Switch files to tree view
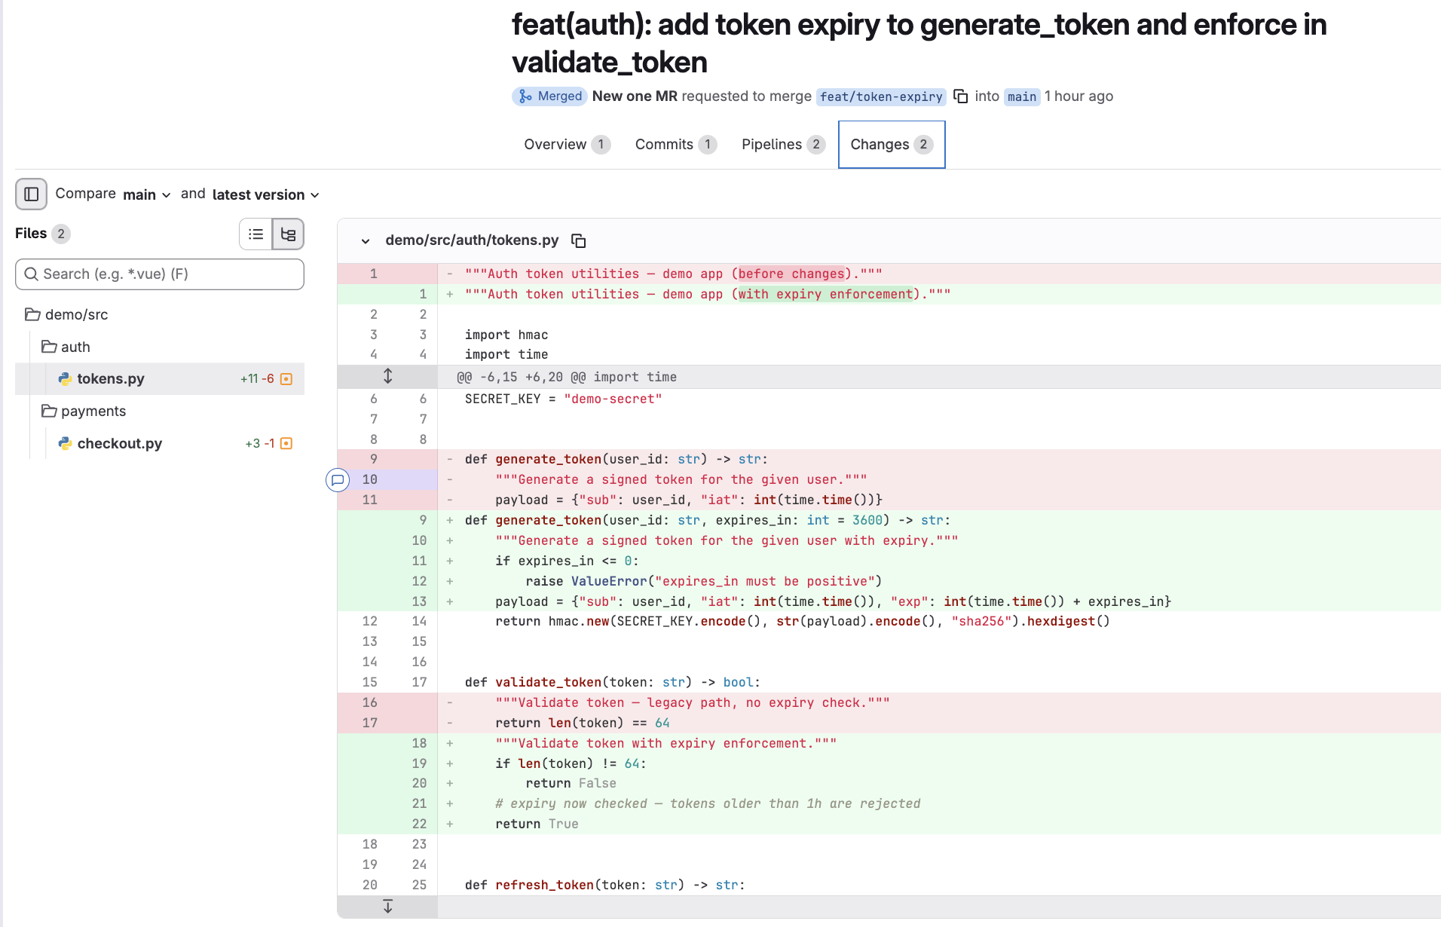 pyautogui.click(x=288, y=234)
